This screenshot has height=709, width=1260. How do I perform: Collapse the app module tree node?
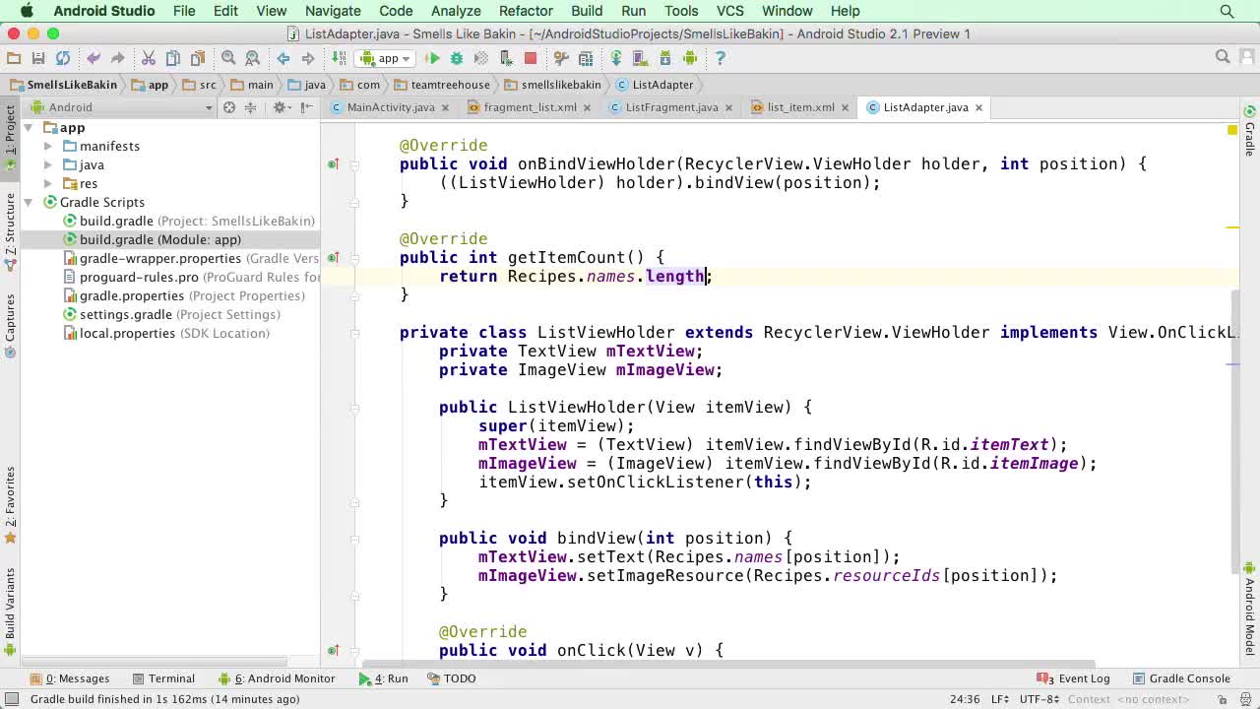point(29,128)
